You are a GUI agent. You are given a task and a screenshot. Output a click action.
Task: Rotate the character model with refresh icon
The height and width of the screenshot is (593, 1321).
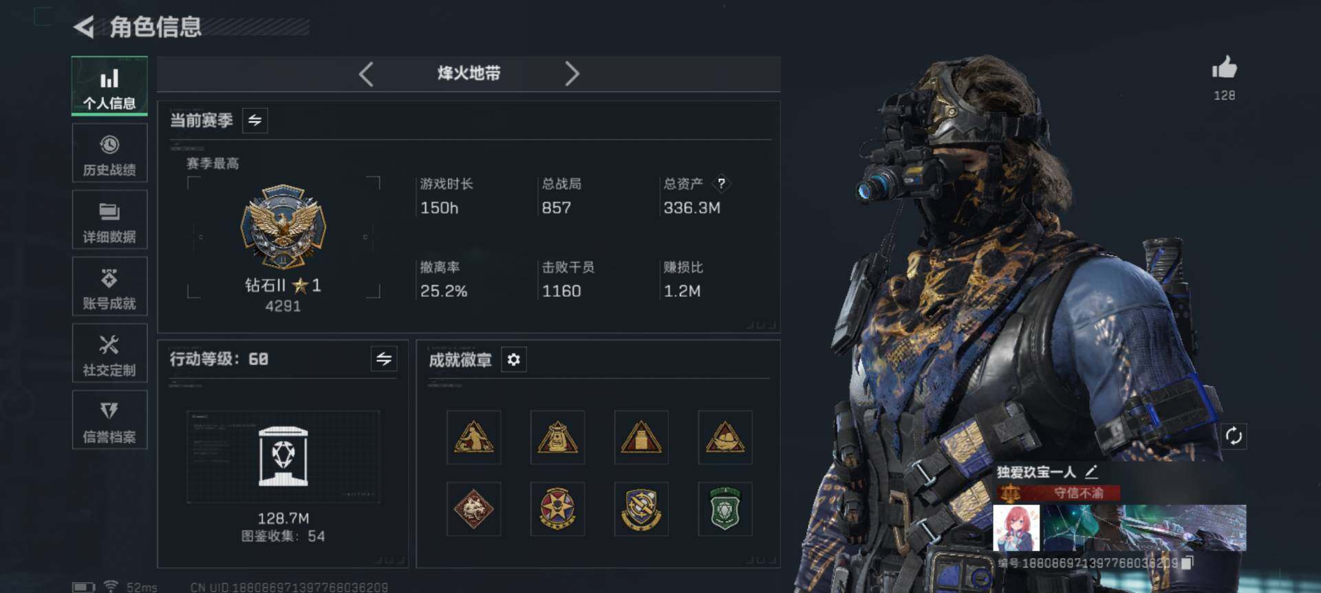[x=1234, y=436]
